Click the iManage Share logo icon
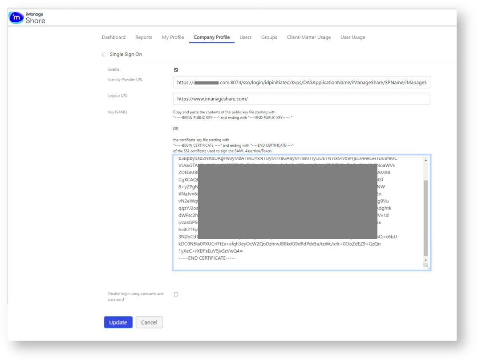The width and height of the screenshot is (478, 362). (16, 18)
